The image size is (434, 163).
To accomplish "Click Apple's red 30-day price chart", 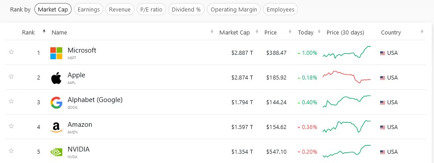I will pos(347,77).
